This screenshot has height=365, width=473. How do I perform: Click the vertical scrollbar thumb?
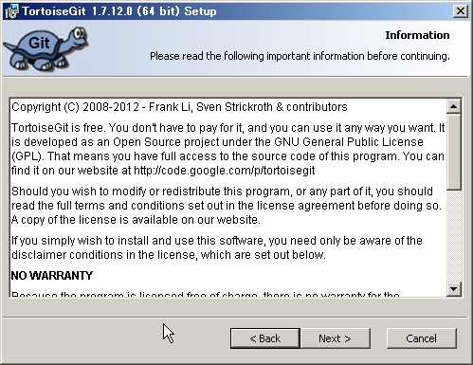(x=454, y=152)
